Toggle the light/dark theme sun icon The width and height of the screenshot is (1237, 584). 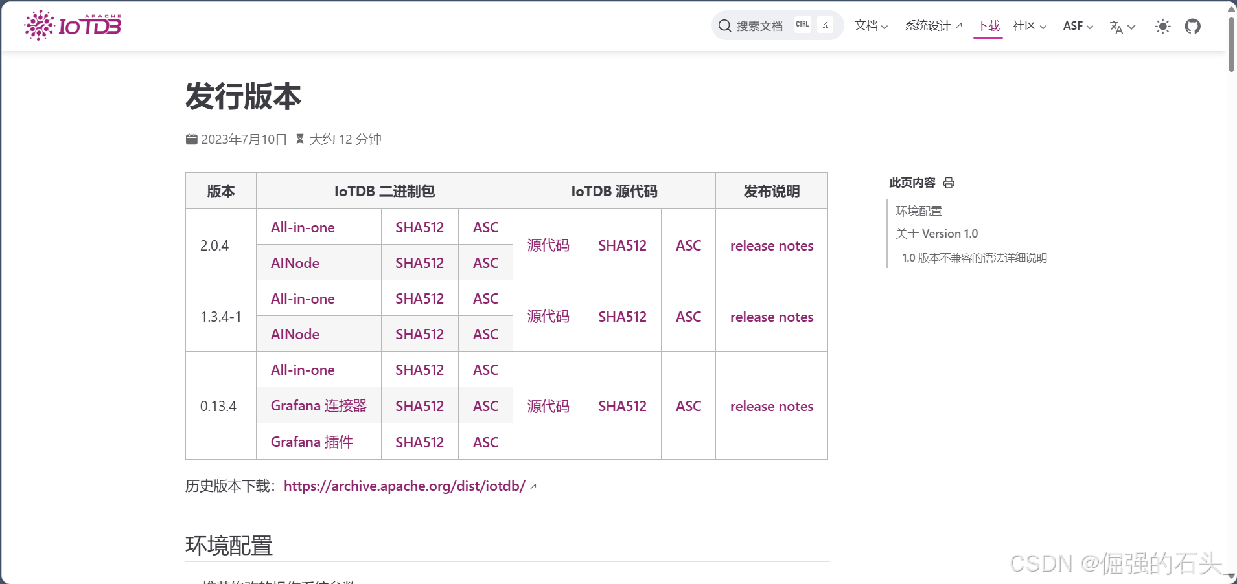(1162, 27)
